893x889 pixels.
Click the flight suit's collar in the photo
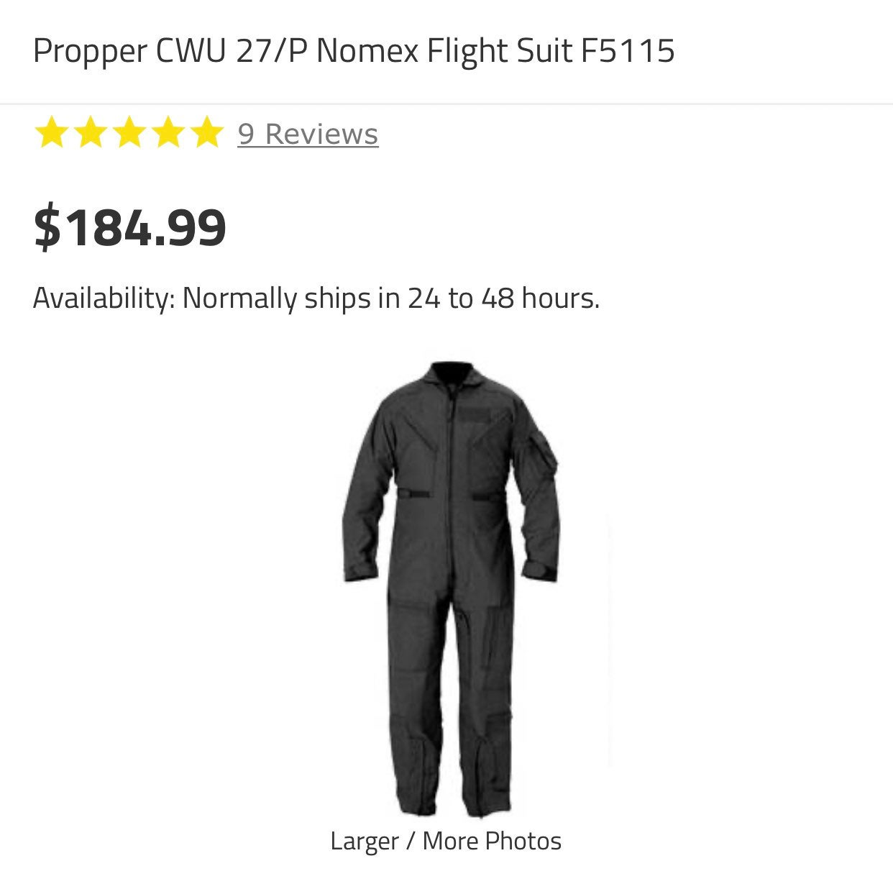(450, 377)
